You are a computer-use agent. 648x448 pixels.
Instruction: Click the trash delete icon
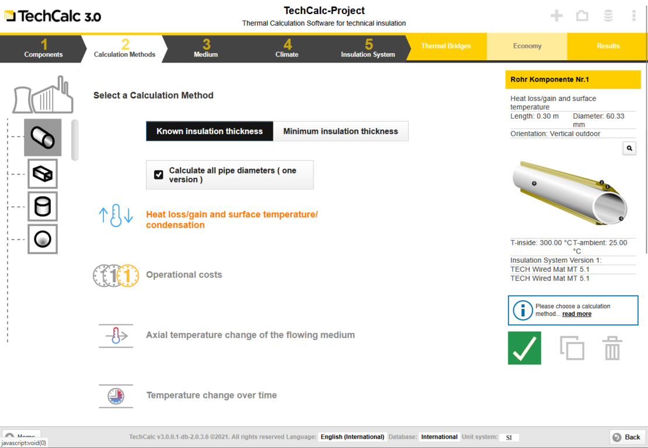tap(612, 348)
